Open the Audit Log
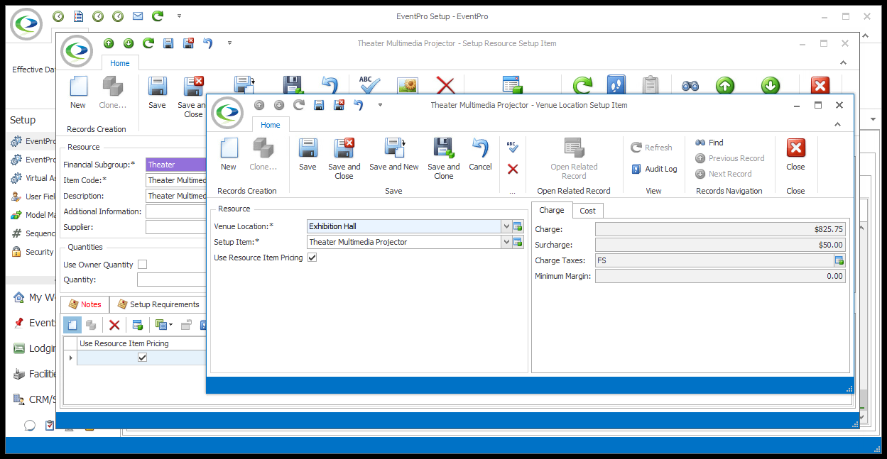Image resolution: width=887 pixels, height=459 pixels. [654, 169]
